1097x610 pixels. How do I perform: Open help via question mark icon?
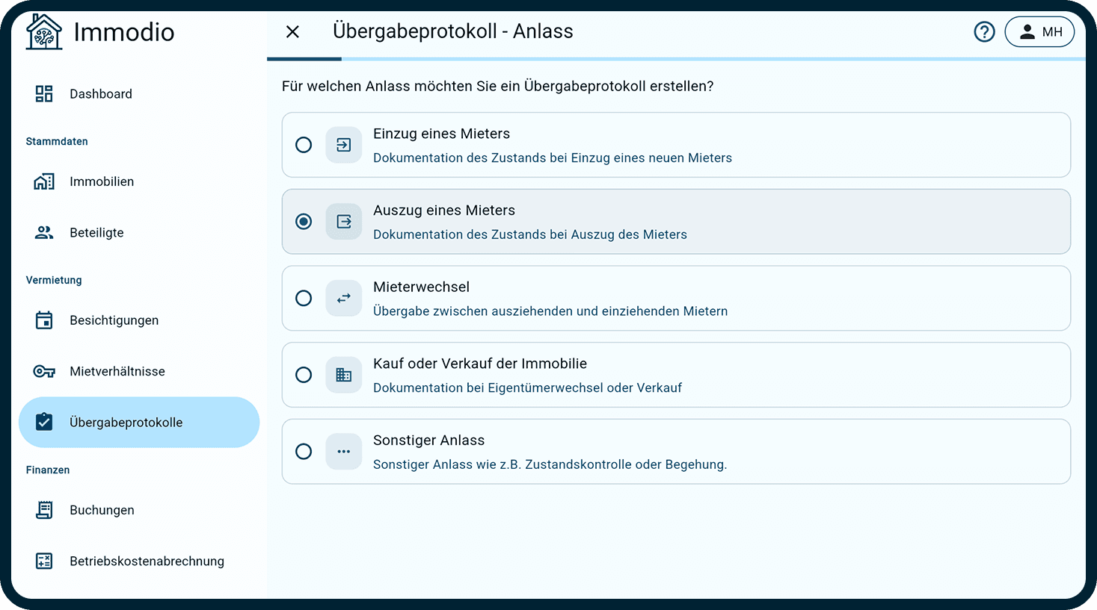coord(984,31)
